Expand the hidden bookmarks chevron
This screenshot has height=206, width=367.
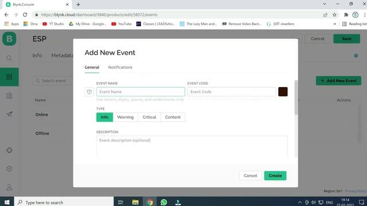point(335,24)
